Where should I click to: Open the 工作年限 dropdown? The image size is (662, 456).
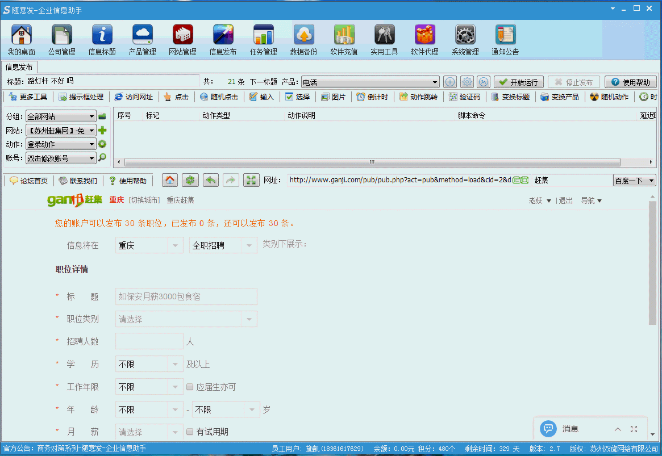(149, 387)
